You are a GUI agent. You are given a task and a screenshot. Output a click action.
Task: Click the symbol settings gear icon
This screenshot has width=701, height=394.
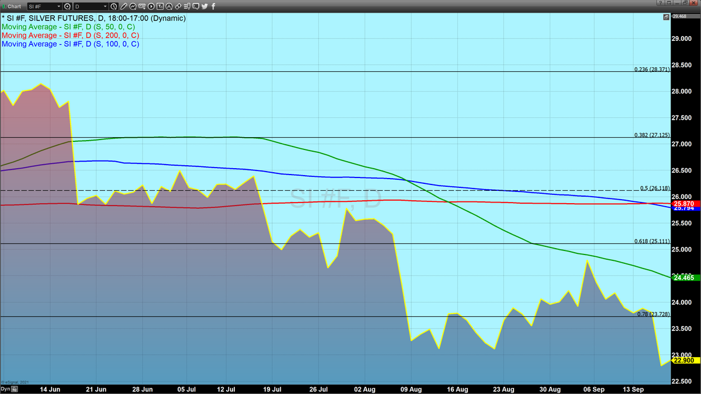pos(68,6)
